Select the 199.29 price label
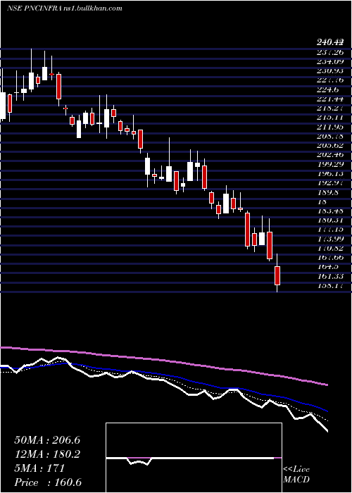Image resolution: width=352 pixels, height=493 pixels. [x=329, y=164]
